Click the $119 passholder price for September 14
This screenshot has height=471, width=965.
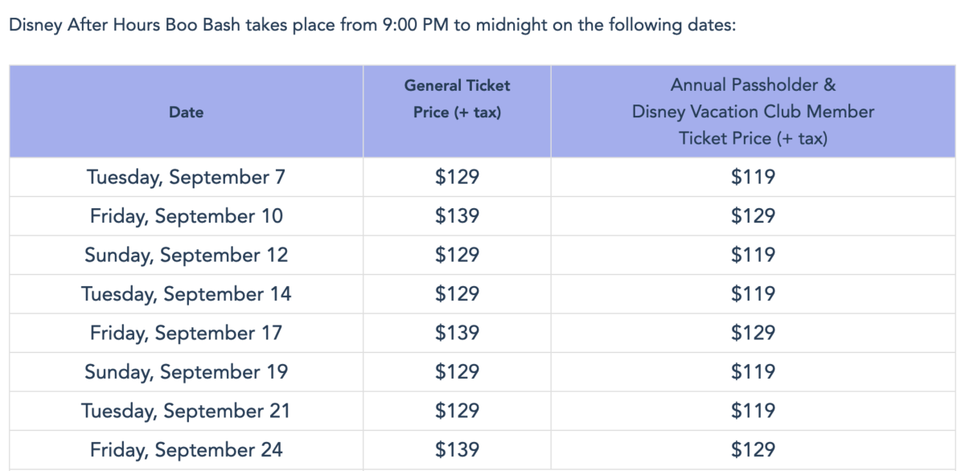753,294
